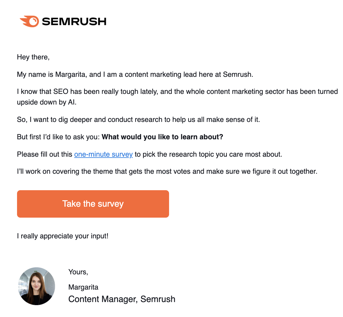Click the Take the survey button
Screen dimensions: 343x317
pyautogui.click(x=93, y=204)
